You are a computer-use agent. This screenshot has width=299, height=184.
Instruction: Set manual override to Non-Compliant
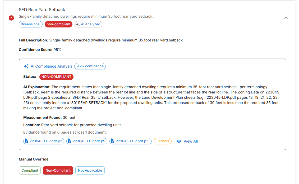point(58,171)
